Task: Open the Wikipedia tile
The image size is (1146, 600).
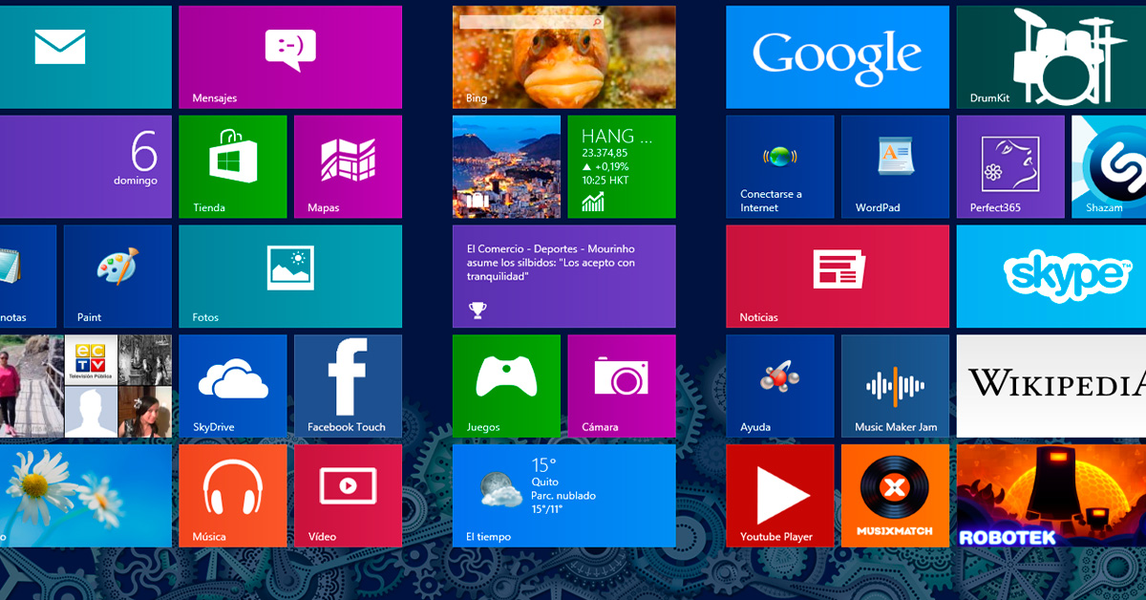Action: pos(1050,385)
